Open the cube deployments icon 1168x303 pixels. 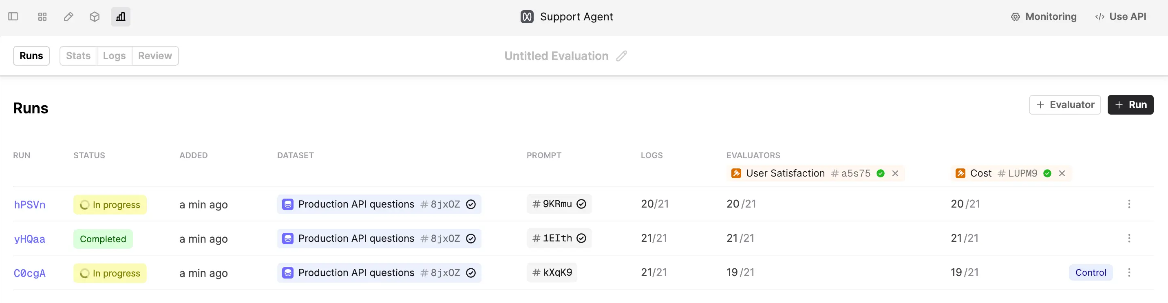pyautogui.click(x=94, y=16)
